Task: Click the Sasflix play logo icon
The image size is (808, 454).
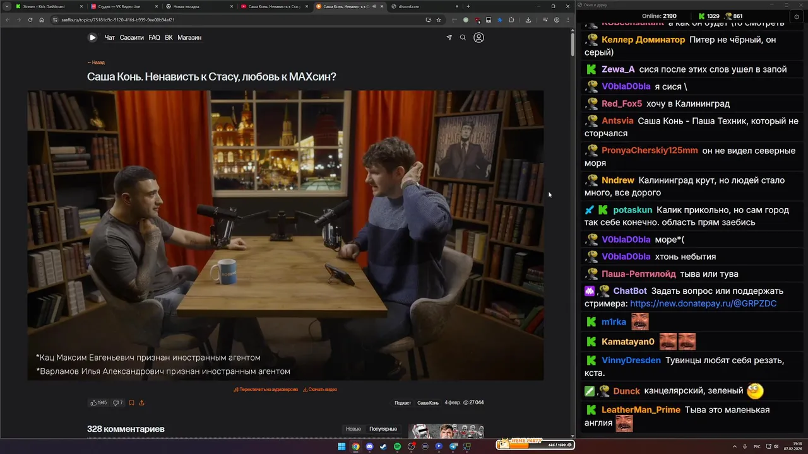Action: pyautogui.click(x=92, y=37)
